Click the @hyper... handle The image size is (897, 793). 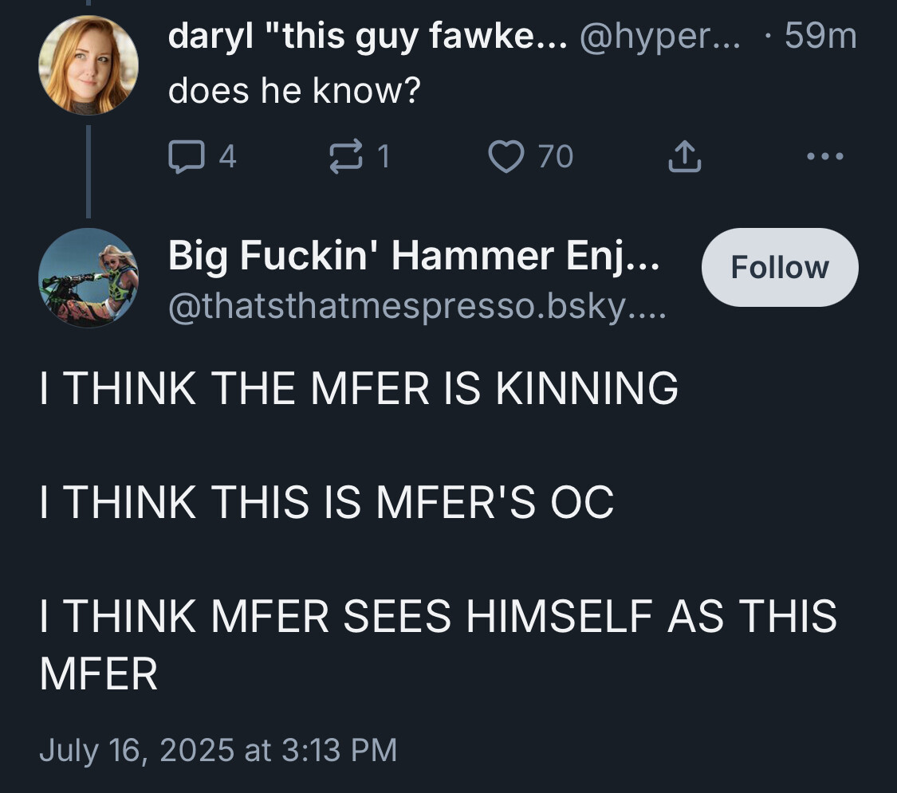coord(659,37)
